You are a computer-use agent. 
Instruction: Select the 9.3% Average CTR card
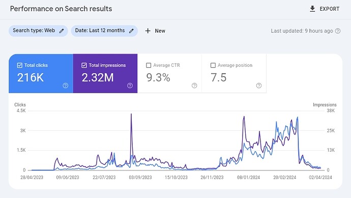169,73
